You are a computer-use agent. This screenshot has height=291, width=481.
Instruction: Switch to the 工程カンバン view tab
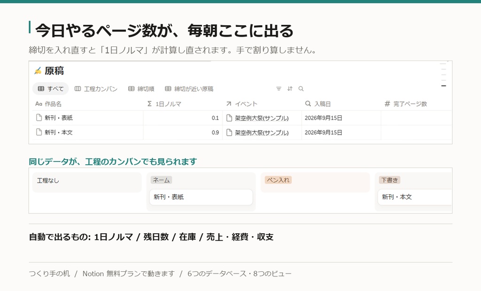point(96,89)
